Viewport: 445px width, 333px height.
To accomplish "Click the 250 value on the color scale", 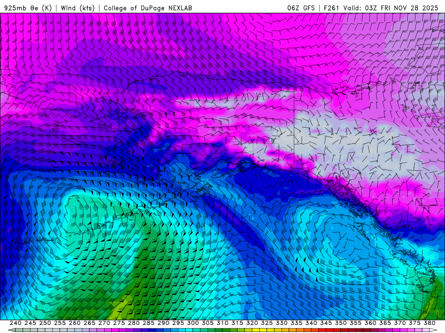I will pyautogui.click(x=45, y=323).
